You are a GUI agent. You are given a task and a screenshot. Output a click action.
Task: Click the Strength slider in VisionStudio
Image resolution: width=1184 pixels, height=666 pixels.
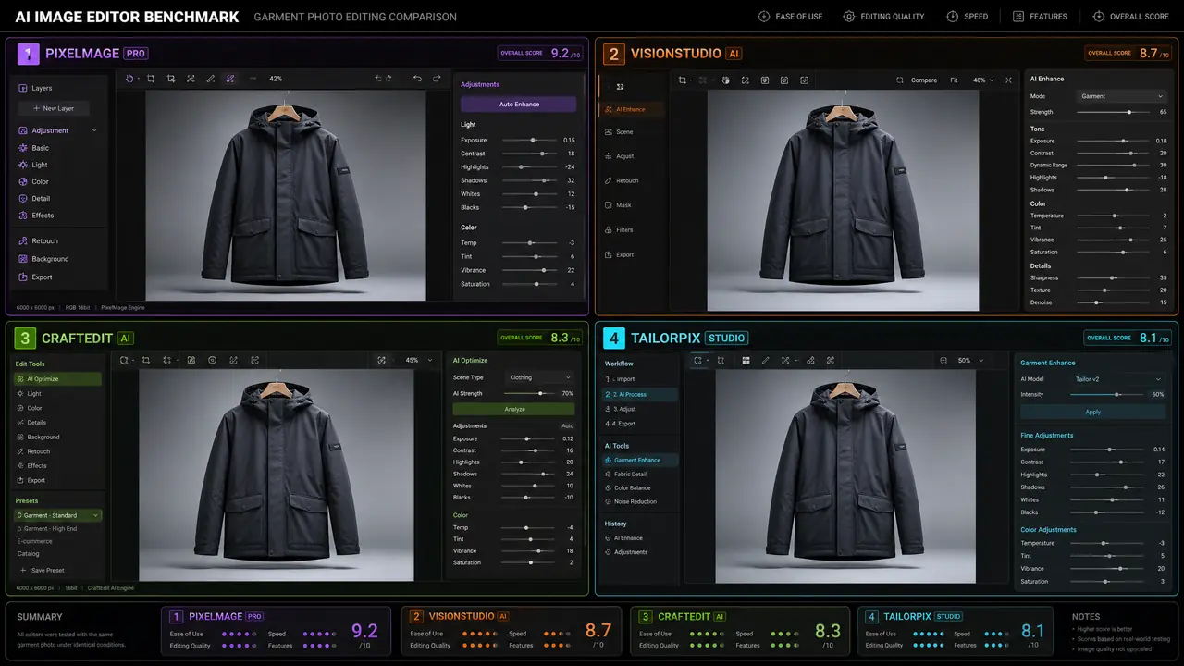tap(1114, 112)
